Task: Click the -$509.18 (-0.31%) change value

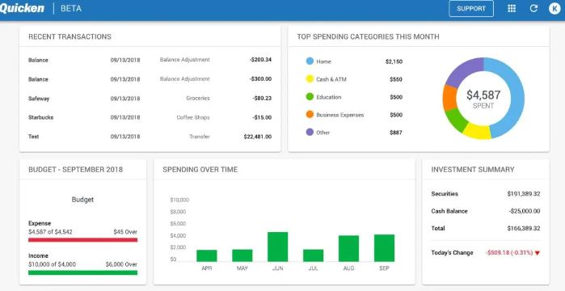Action: click(x=508, y=253)
